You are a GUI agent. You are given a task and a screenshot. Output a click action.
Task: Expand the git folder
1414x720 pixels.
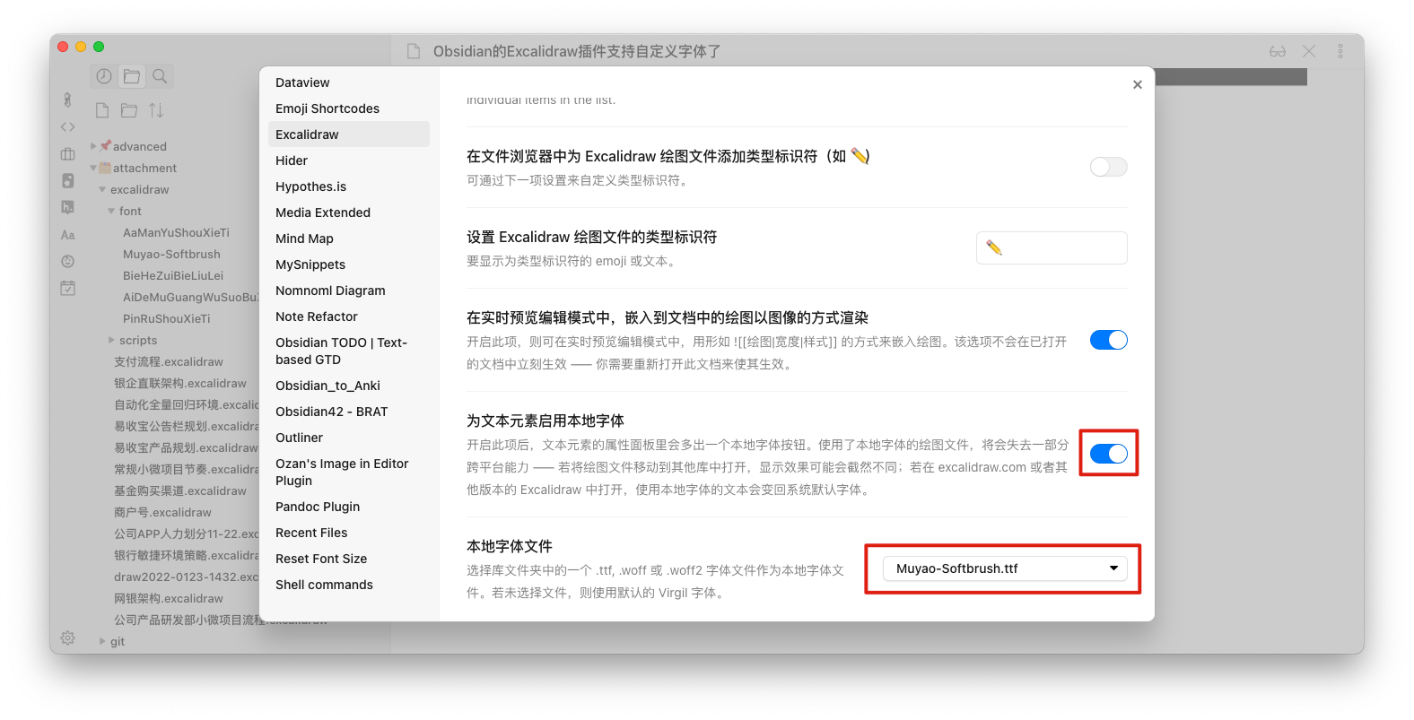tap(102, 642)
